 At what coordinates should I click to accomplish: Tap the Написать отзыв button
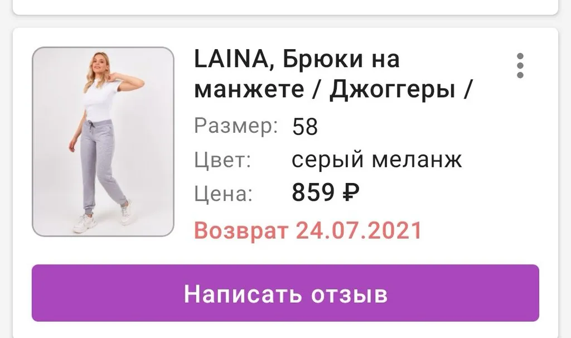[x=285, y=293]
